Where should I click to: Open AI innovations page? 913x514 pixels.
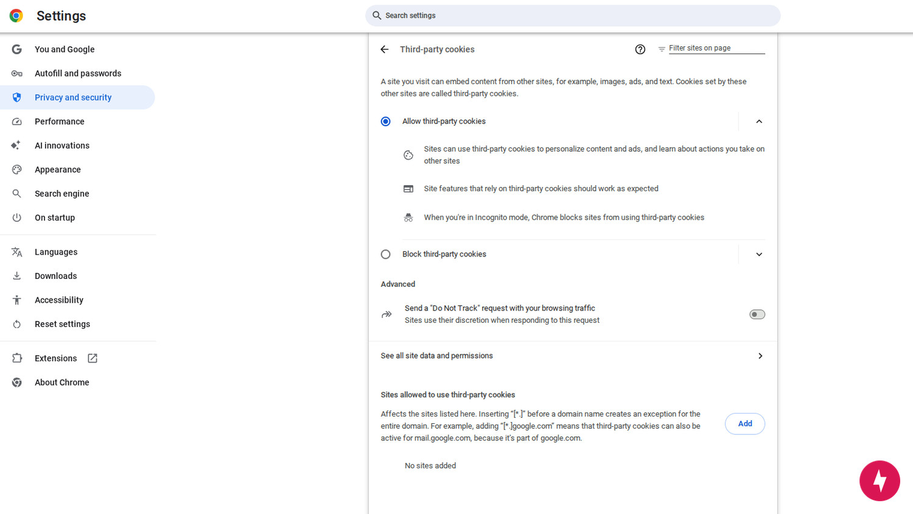point(77,146)
